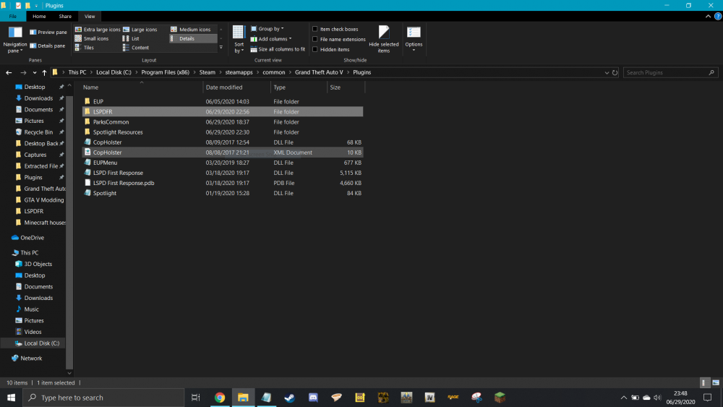Sort by the Name column header
This screenshot has height=407, width=723.
click(142, 87)
